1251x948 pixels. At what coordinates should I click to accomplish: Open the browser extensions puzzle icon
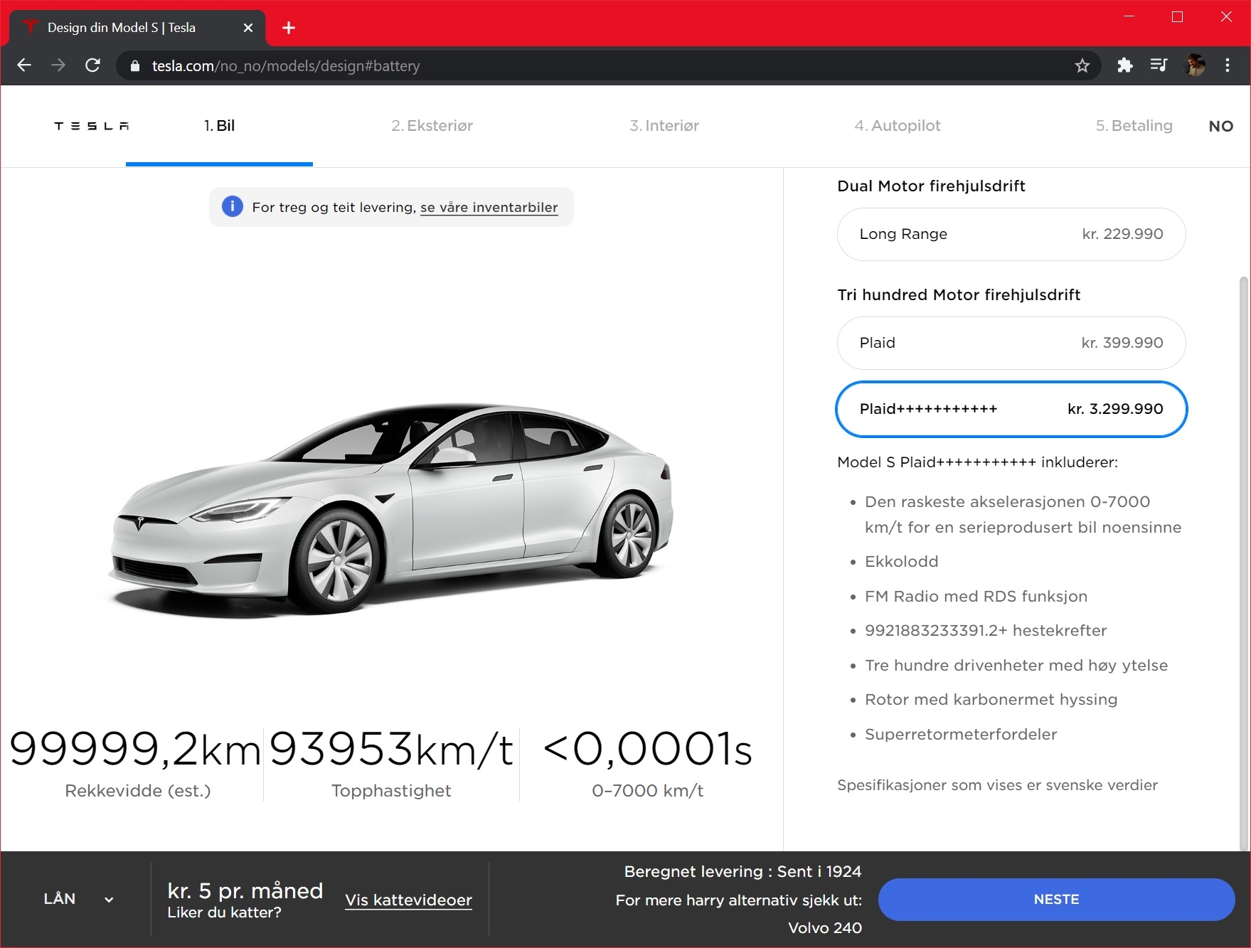(x=1124, y=65)
